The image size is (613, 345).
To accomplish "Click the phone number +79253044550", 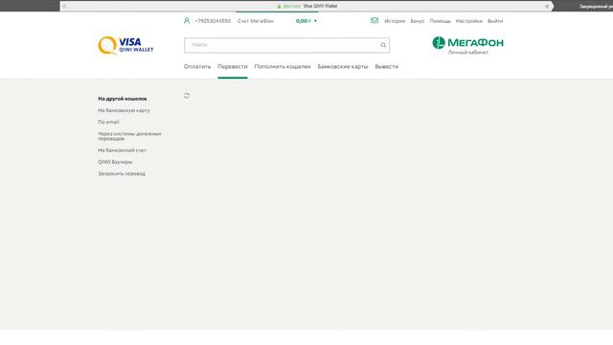I will 213,21.
